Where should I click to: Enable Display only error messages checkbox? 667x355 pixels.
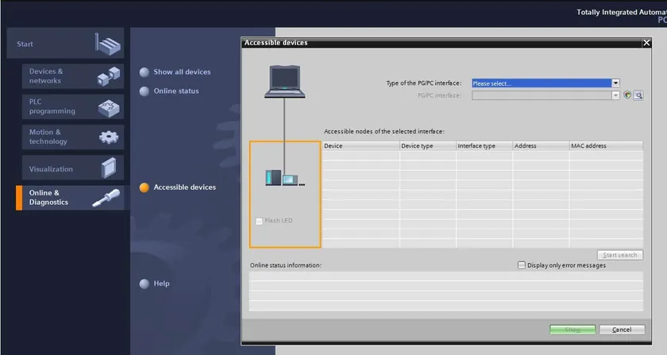point(522,265)
